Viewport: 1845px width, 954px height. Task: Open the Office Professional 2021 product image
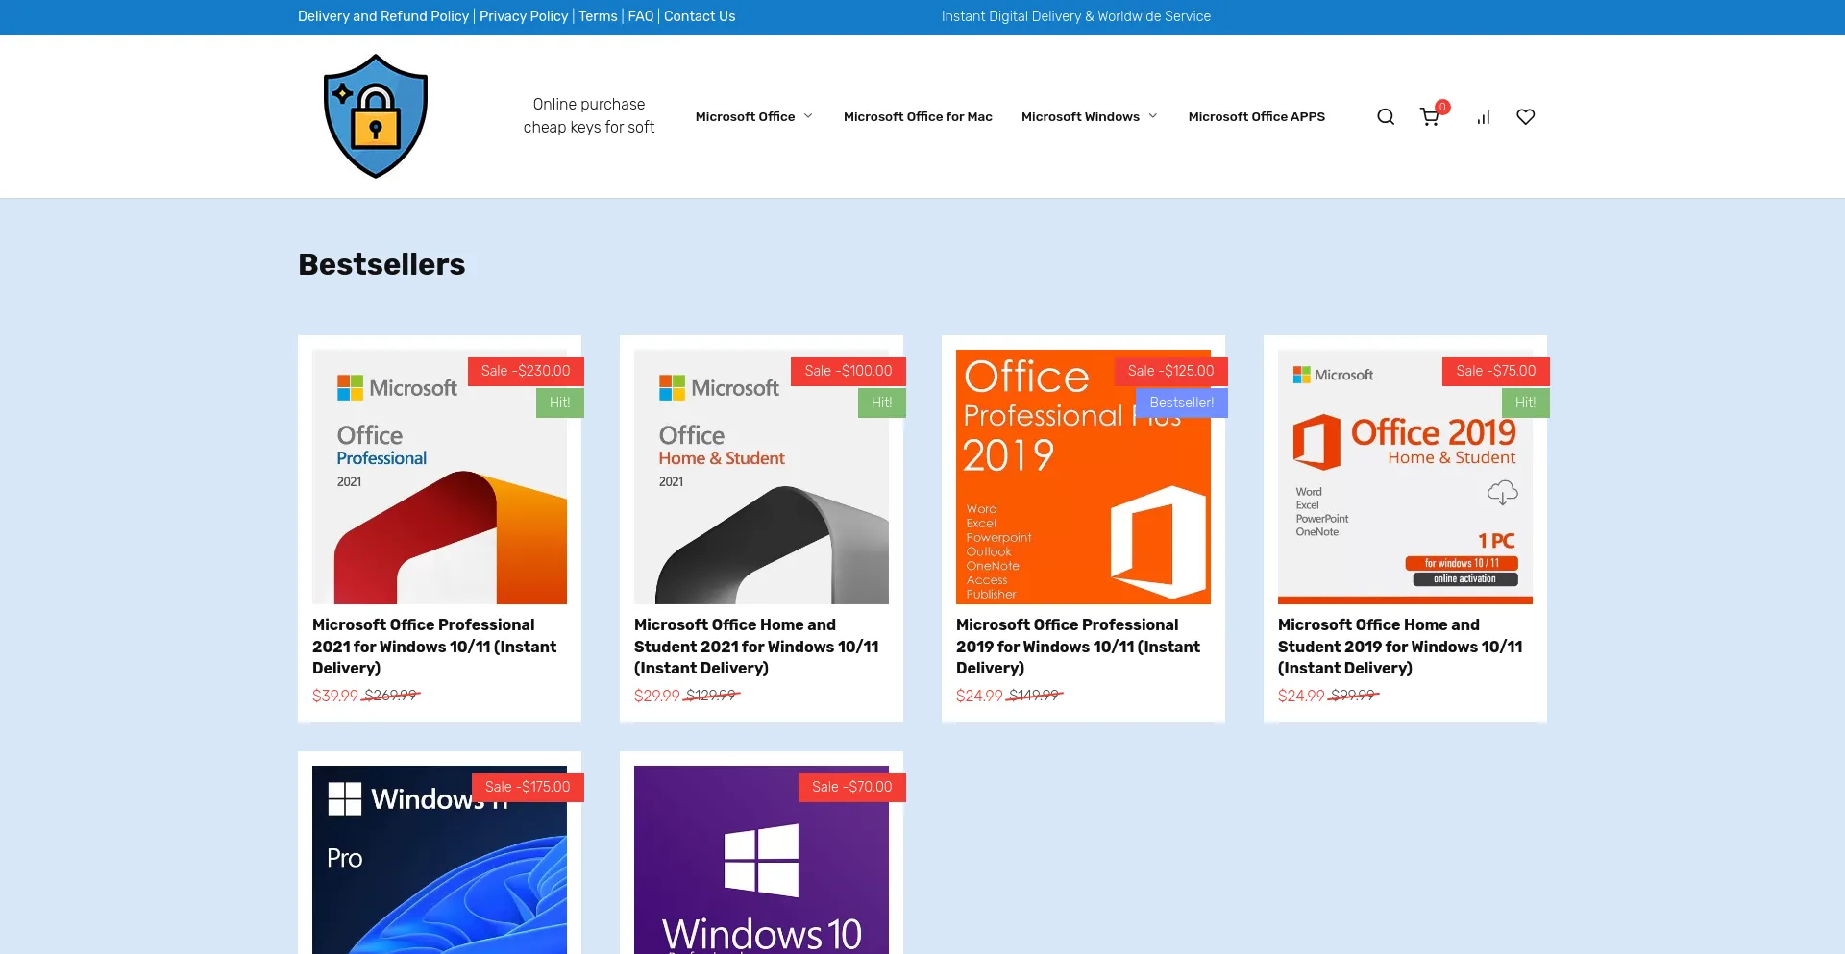click(x=439, y=477)
